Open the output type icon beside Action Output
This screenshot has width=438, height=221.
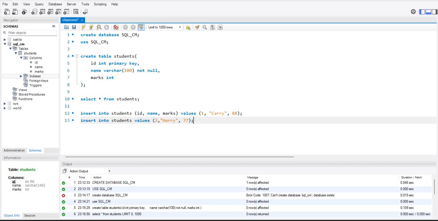pos(65,171)
